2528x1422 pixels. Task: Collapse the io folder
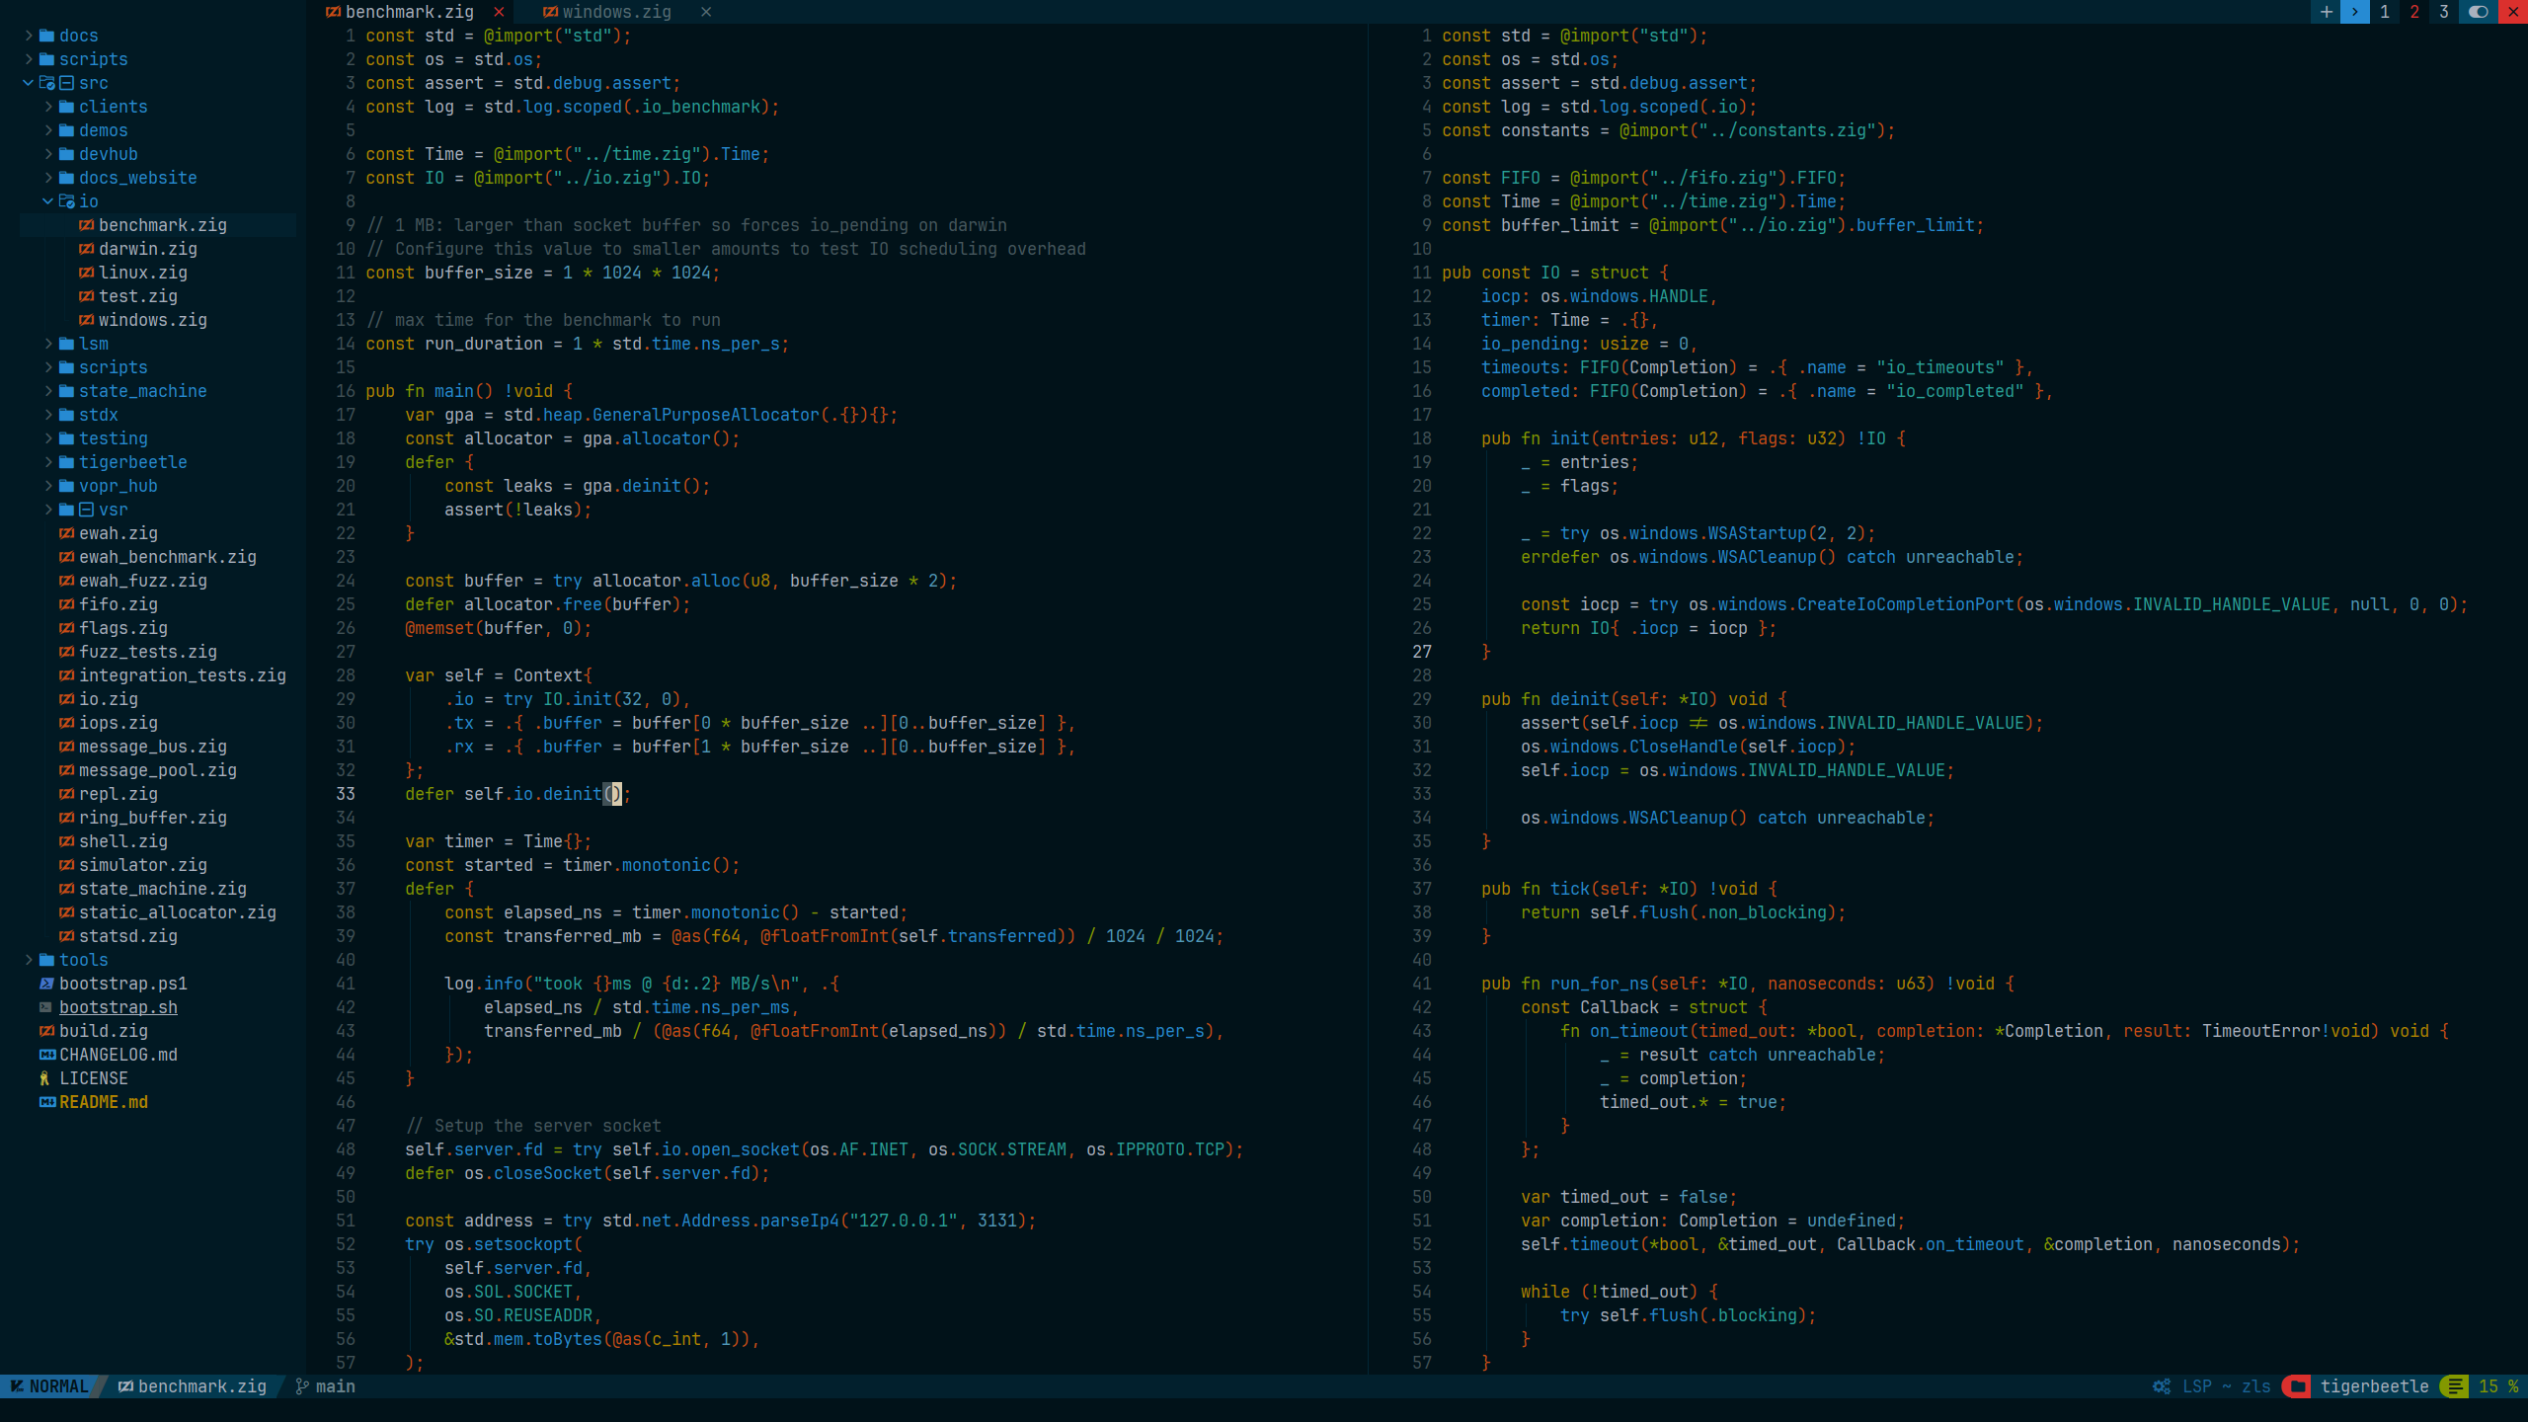point(48,201)
